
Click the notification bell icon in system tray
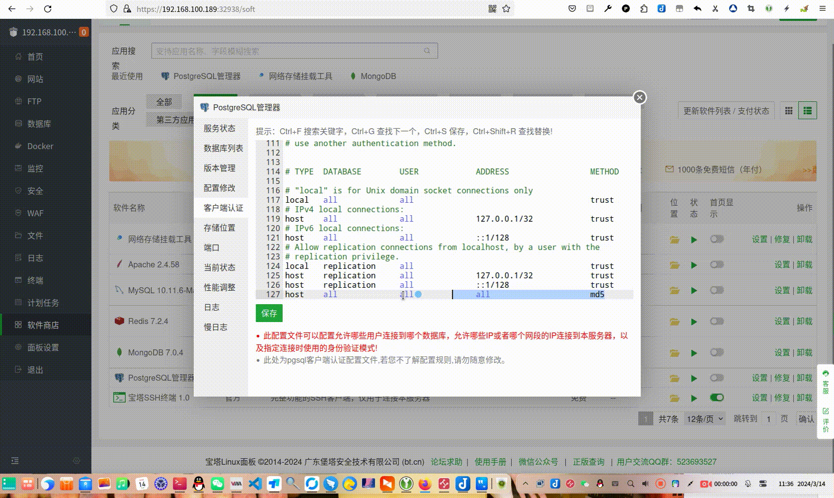pyautogui.click(x=748, y=484)
